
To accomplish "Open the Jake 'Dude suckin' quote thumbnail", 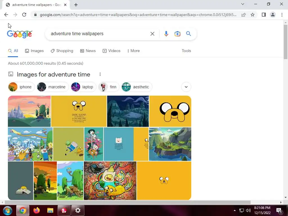I will pyautogui.click(x=79, y=111).
